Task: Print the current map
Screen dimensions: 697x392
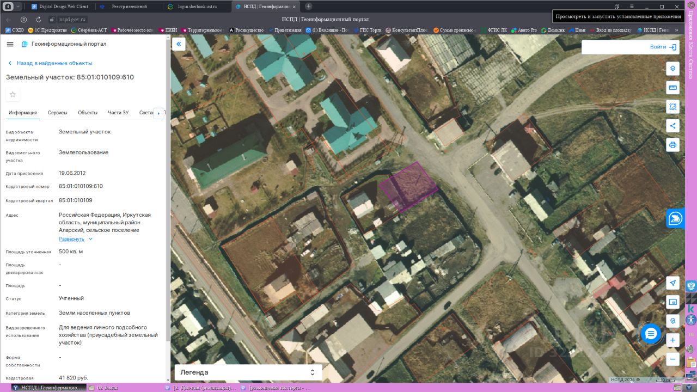Action: tap(672, 145)
